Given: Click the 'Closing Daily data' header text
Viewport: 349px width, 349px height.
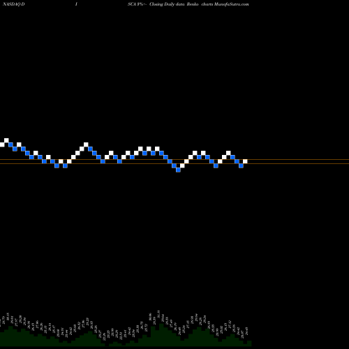Looking at the screenshot, I should (167, 4).
